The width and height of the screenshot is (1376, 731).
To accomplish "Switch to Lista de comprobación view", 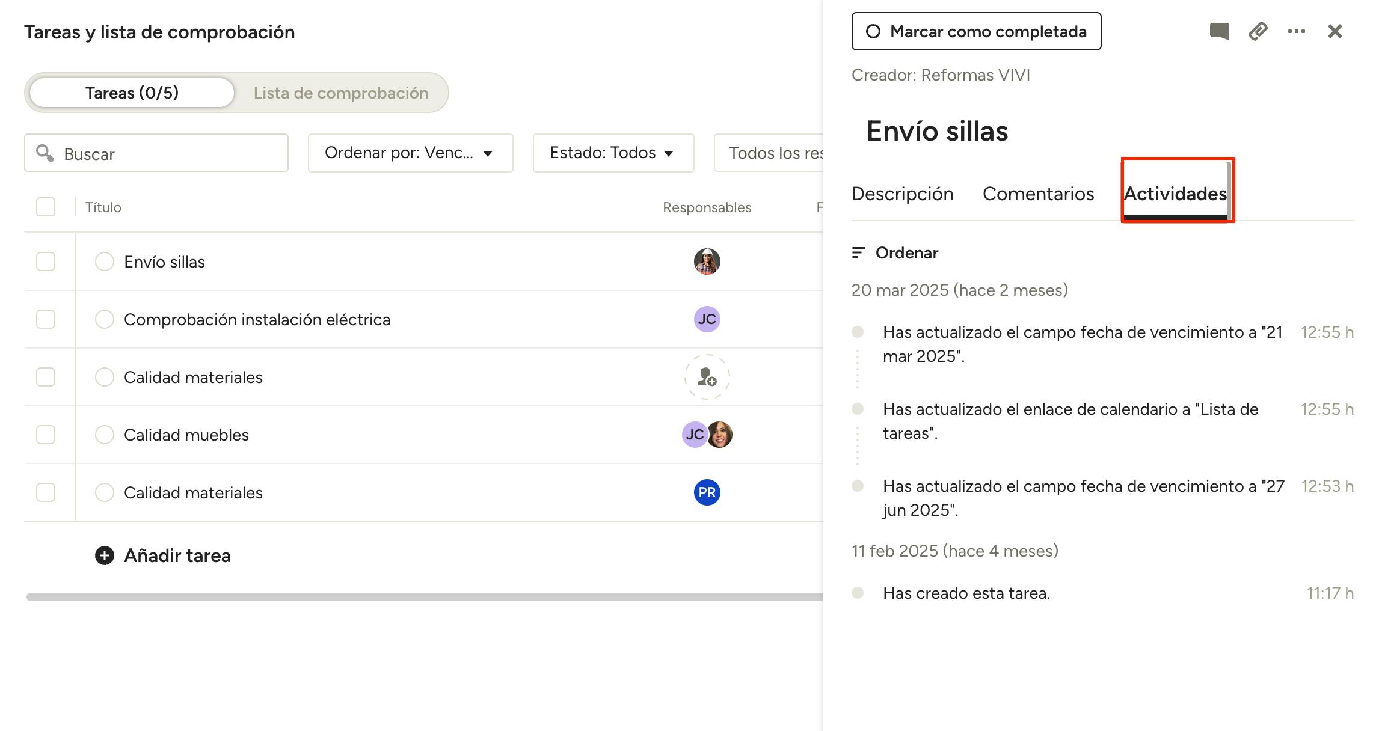I will coord(340,93).
